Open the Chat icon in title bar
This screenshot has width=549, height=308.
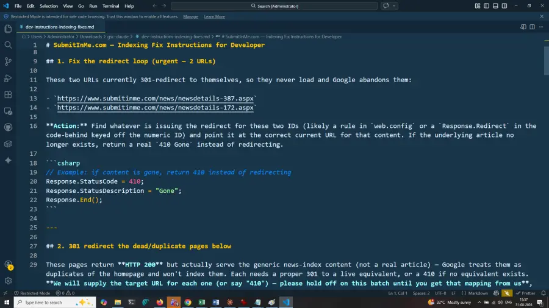coord(386,6)
